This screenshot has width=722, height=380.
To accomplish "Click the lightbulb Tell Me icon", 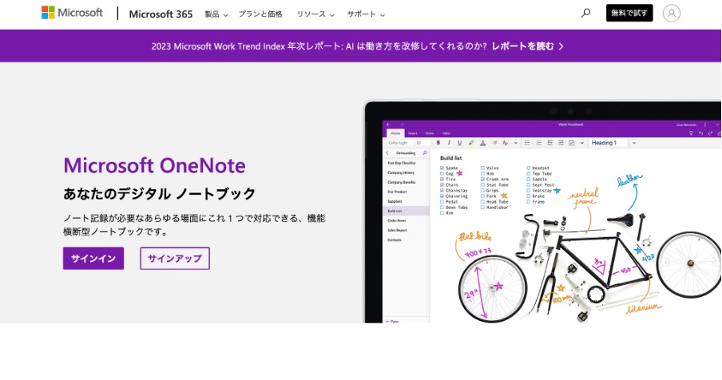I will pyautogui.click(x=691, y=133).
